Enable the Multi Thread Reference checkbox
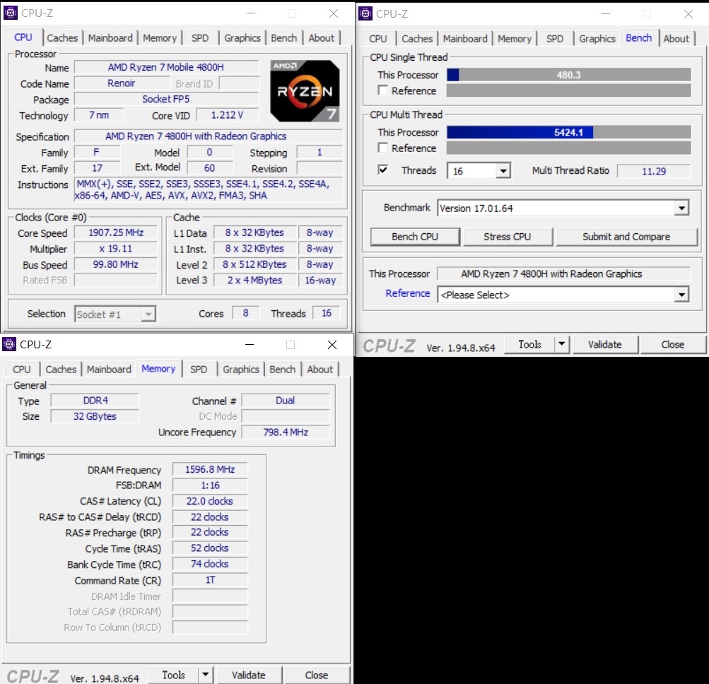 pos(383,148)
